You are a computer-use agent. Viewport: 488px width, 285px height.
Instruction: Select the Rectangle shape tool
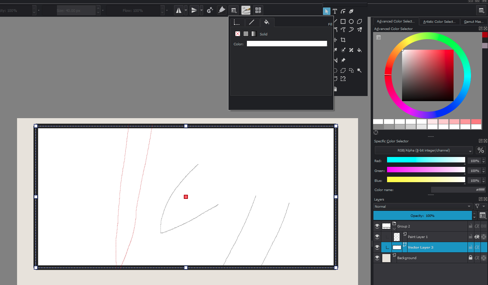tap(343, 21)
